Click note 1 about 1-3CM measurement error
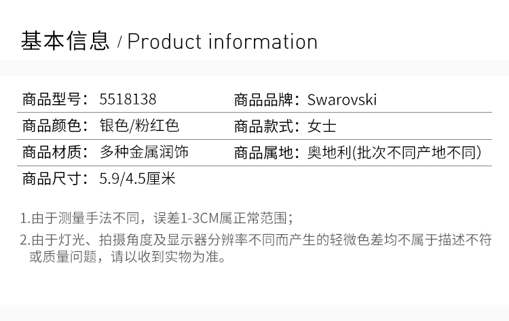The height and width of the screenshot is (321, 509). pos(157,218)
